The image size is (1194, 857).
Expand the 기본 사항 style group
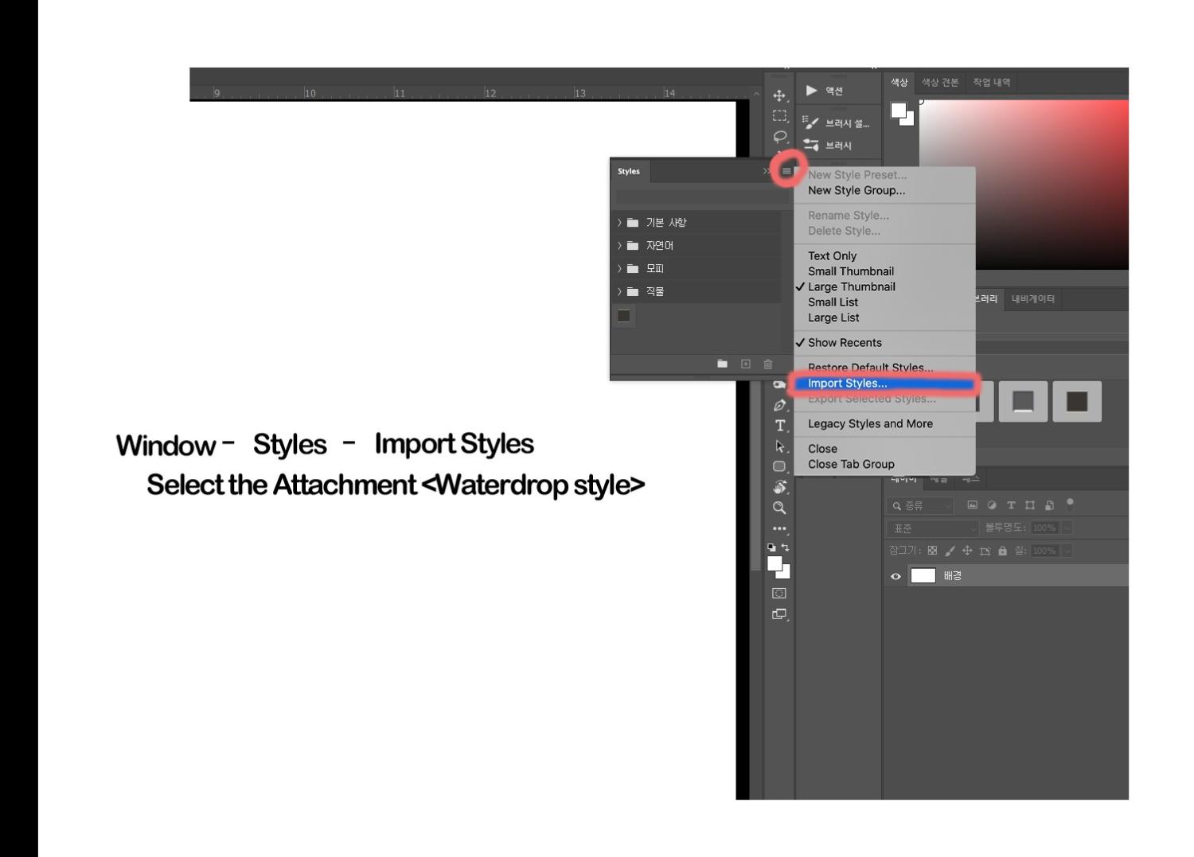tap(619, 222)
